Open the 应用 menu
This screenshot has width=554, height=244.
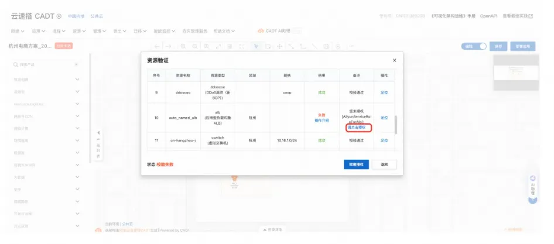39,31
